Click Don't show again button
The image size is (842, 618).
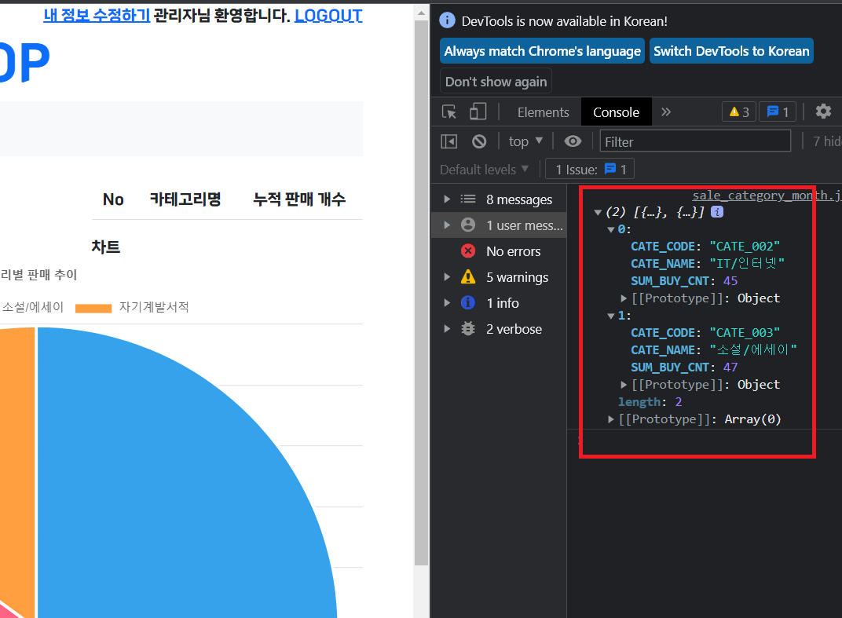(x=496, y=82)
